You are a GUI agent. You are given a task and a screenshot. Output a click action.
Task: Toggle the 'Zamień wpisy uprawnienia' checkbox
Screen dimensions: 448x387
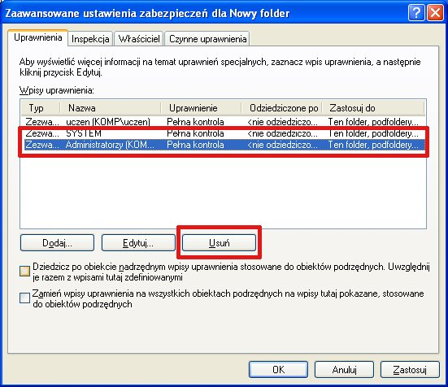[x=24, y=298]
